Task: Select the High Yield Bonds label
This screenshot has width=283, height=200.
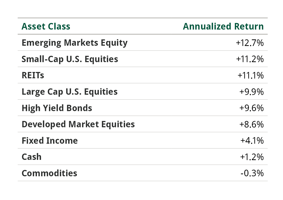Action: [x=57, y=108]
